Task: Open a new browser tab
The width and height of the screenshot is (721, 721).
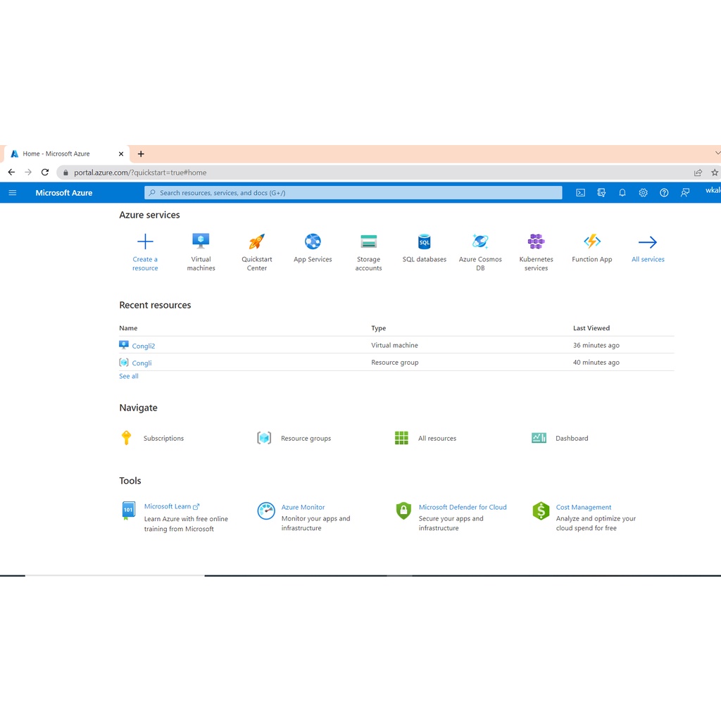Action: [x=141, y=154]
